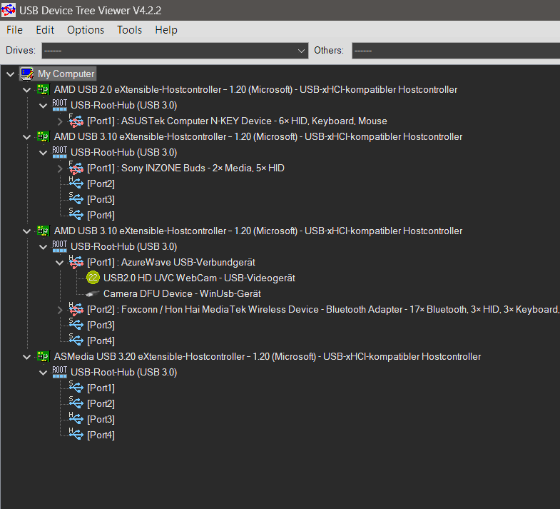This screenshot has width=560, height=509.
Task: Click the blue USB icon of empty [Port1]
Action: pyautogui.click(x=76, y=388)
